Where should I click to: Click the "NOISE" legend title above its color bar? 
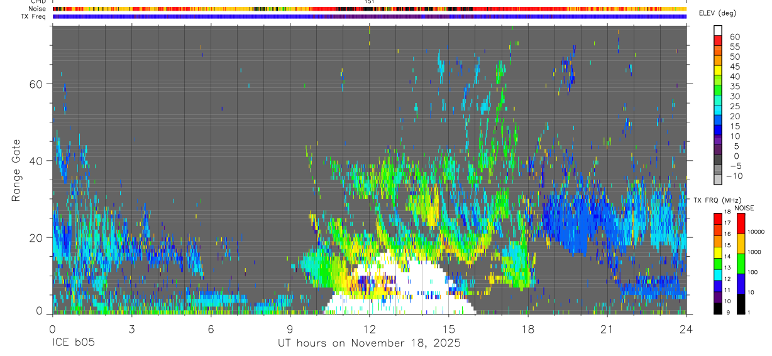(744, 208)
